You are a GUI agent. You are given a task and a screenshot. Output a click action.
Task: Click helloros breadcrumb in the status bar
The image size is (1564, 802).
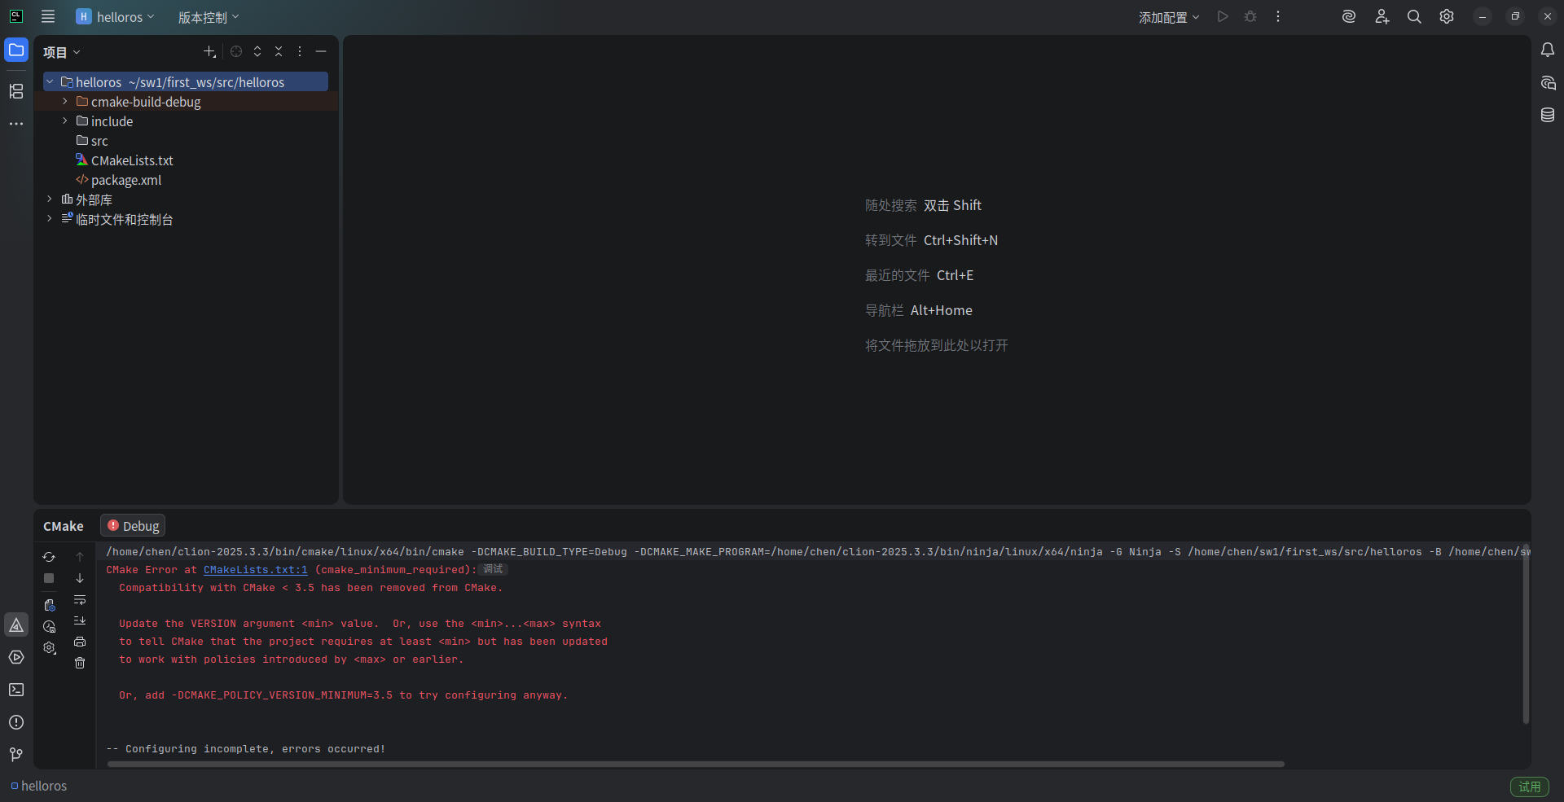click(x=39, y=786)
